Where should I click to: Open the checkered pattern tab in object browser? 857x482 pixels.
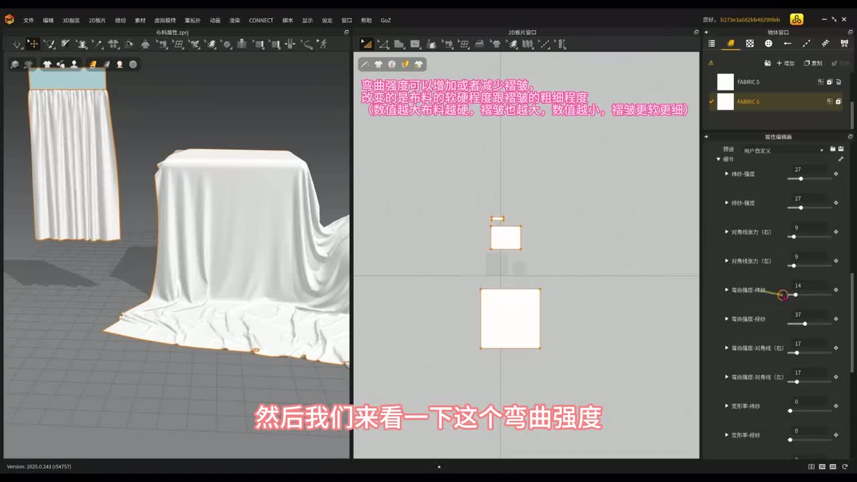point(750,44)
